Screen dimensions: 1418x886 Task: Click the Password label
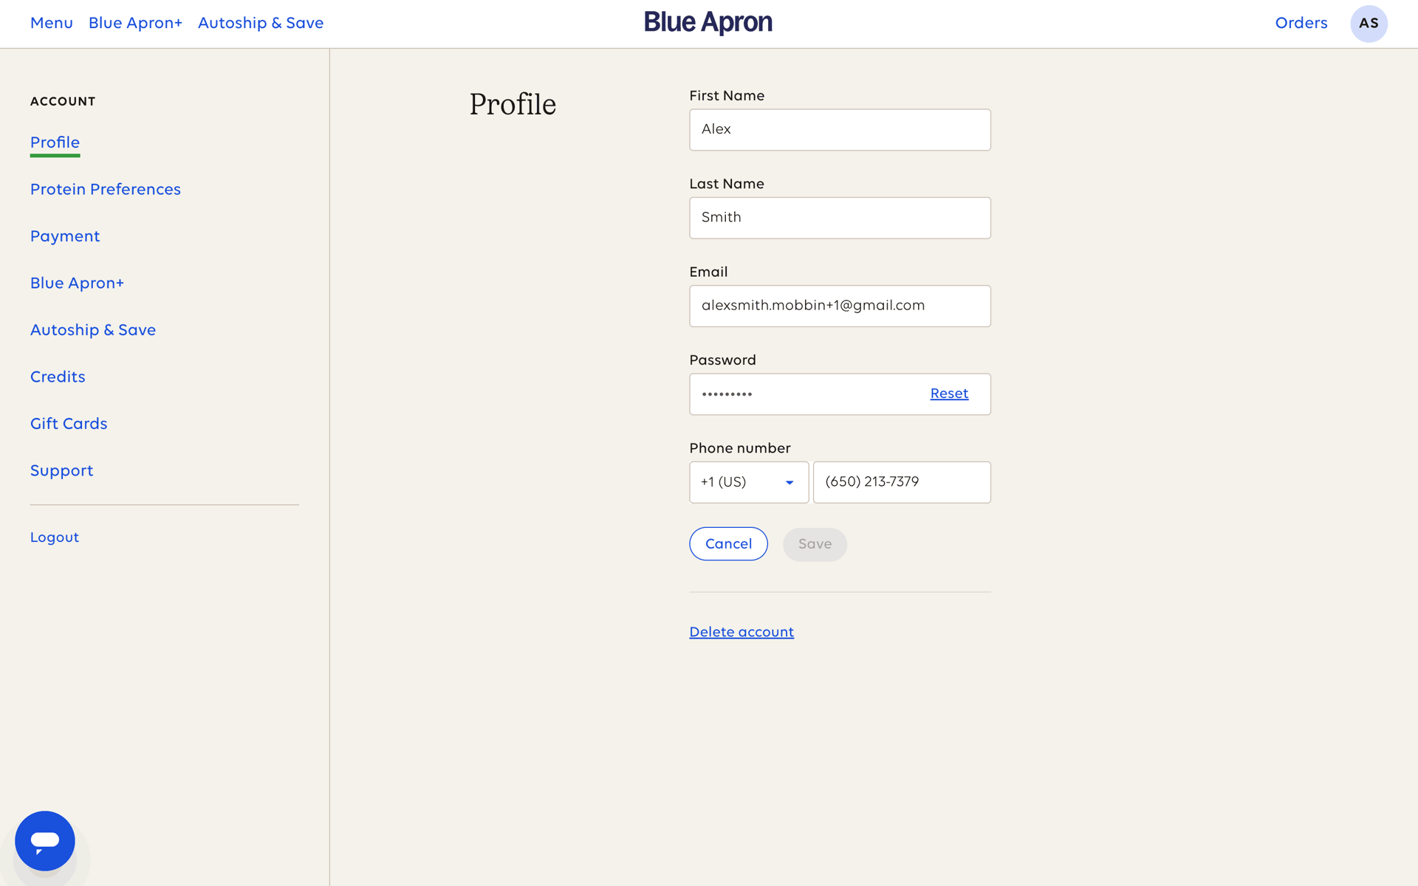tap(722, 360)
